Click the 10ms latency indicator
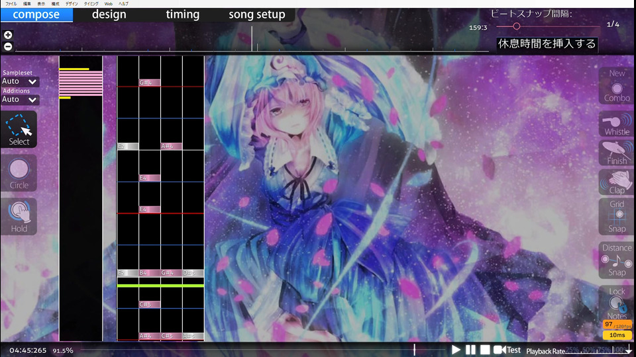This screenshot has height=357, width=636. click(617, 335)
